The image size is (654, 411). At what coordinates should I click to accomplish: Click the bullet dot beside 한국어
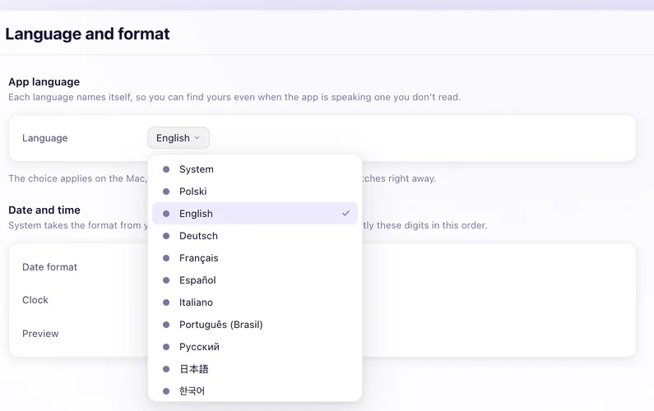coord(166,391)
